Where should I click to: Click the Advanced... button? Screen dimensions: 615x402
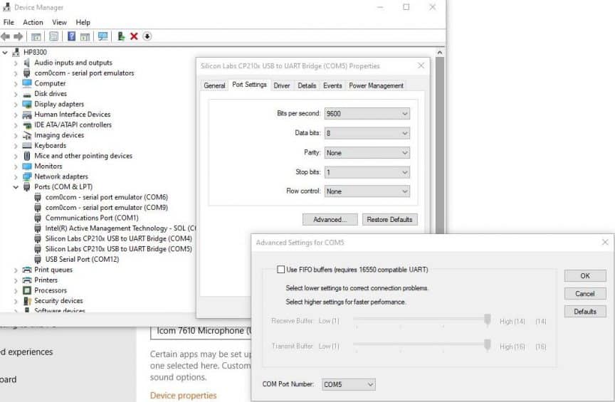click(x=330, y=220)
